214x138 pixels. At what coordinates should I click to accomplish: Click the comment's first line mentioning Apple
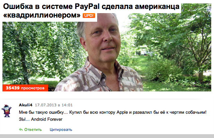tap(113, 112)
